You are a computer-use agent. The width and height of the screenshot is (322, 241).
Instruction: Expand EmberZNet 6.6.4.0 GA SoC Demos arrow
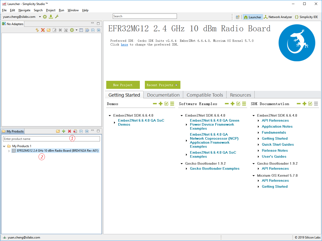(x=115, y=123)
